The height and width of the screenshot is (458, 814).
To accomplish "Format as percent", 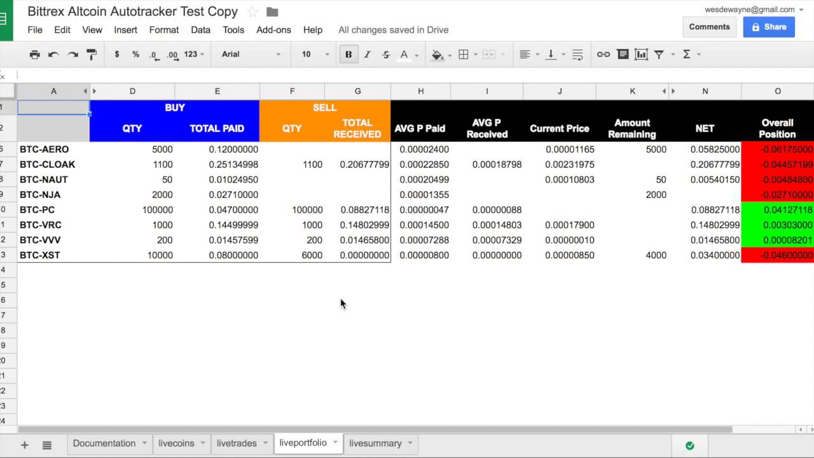I will (x=135, y=55).
